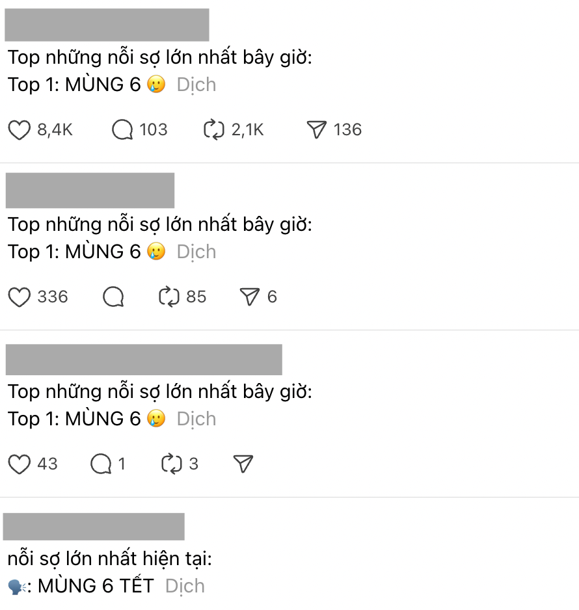The height and width of the screenshot is (610, 579).
Task: Open the reply composer on the second post
Action: [x=114, y=297]
